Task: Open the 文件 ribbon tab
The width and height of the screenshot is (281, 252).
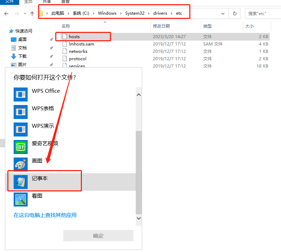Action: (9, 2)
